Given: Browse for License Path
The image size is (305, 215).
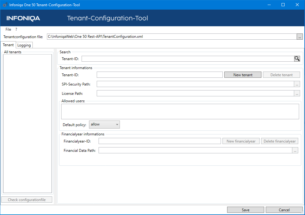Looking at the screenshot, I should coord(297,94).
